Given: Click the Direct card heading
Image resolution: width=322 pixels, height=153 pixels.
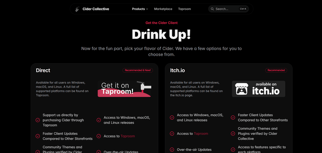Looking at the screenshot, I should (x=43, y=70).
